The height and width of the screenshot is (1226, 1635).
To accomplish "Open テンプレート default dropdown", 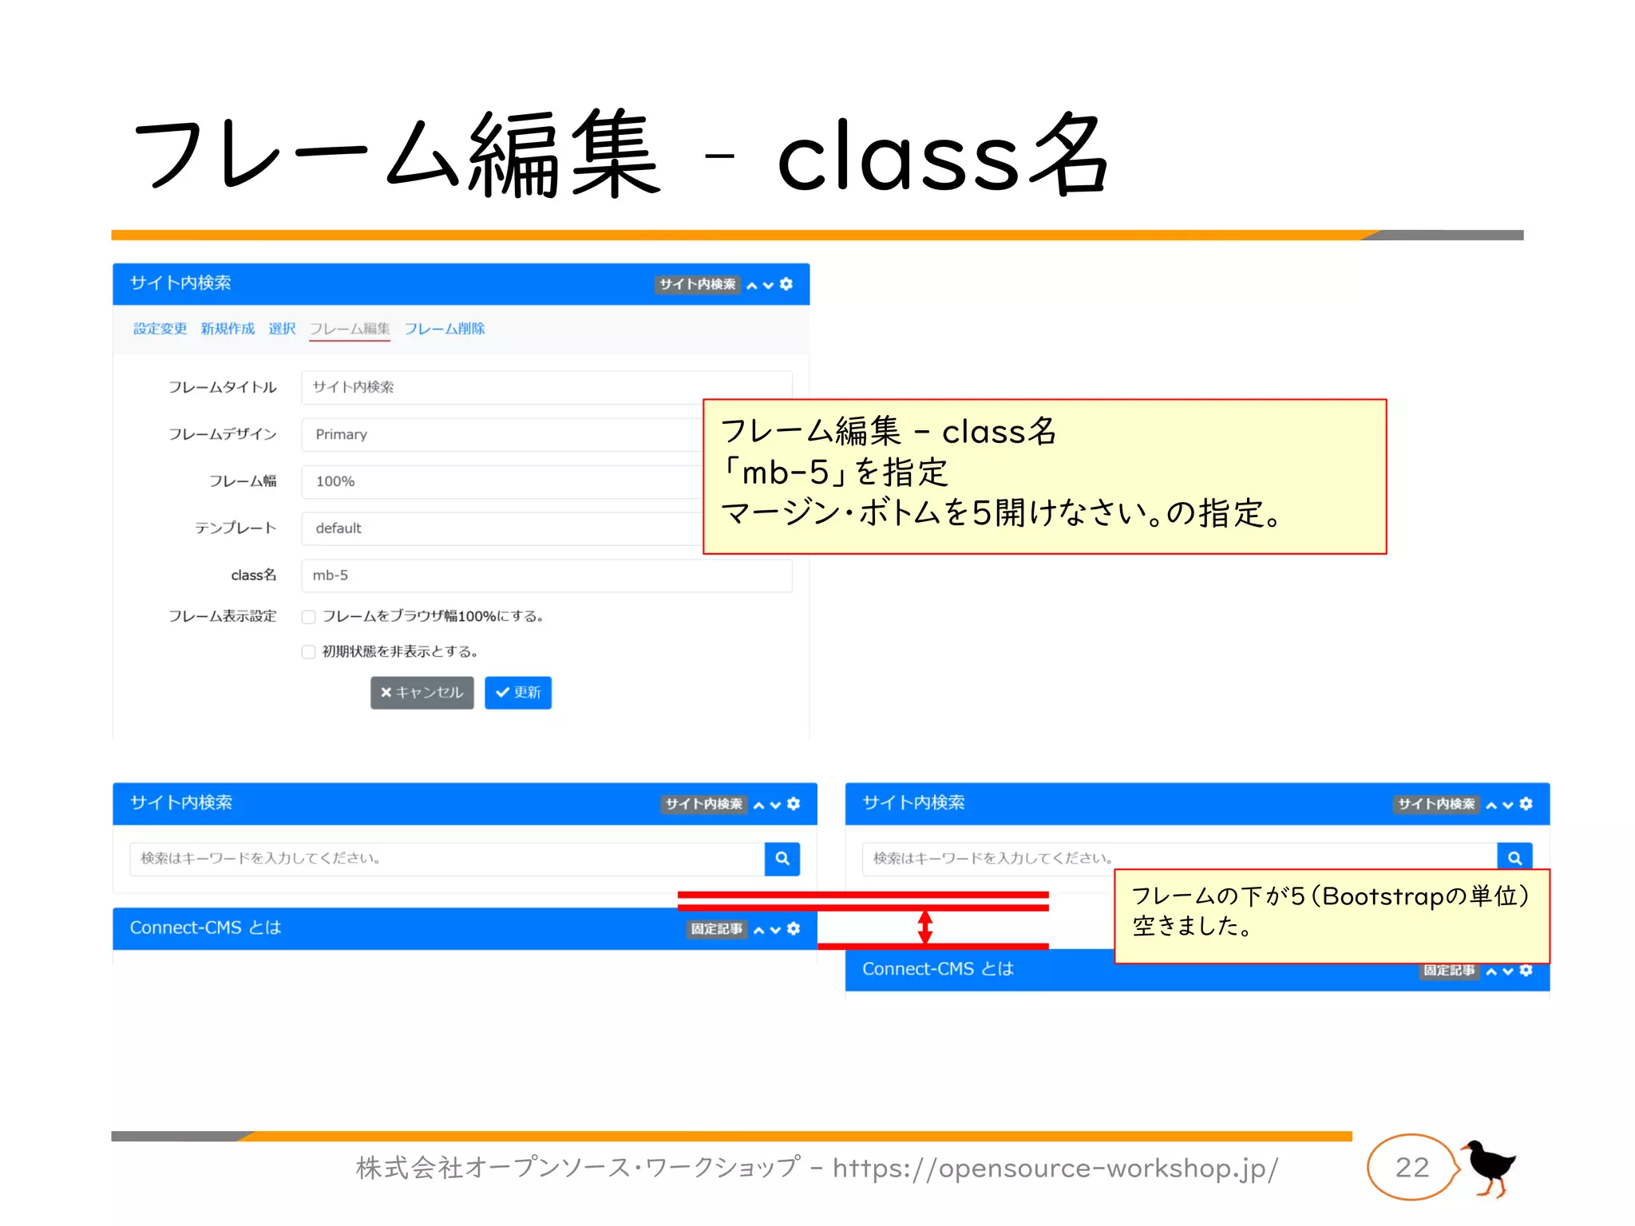I will [x=502, y=528].
